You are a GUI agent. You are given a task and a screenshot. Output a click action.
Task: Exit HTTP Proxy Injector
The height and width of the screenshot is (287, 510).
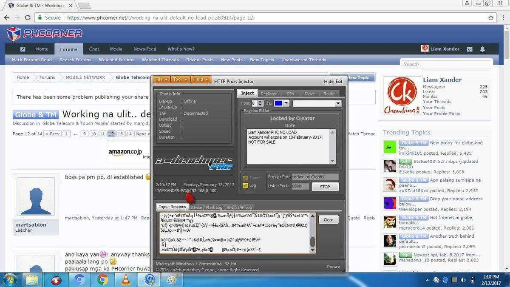[339, 81]
